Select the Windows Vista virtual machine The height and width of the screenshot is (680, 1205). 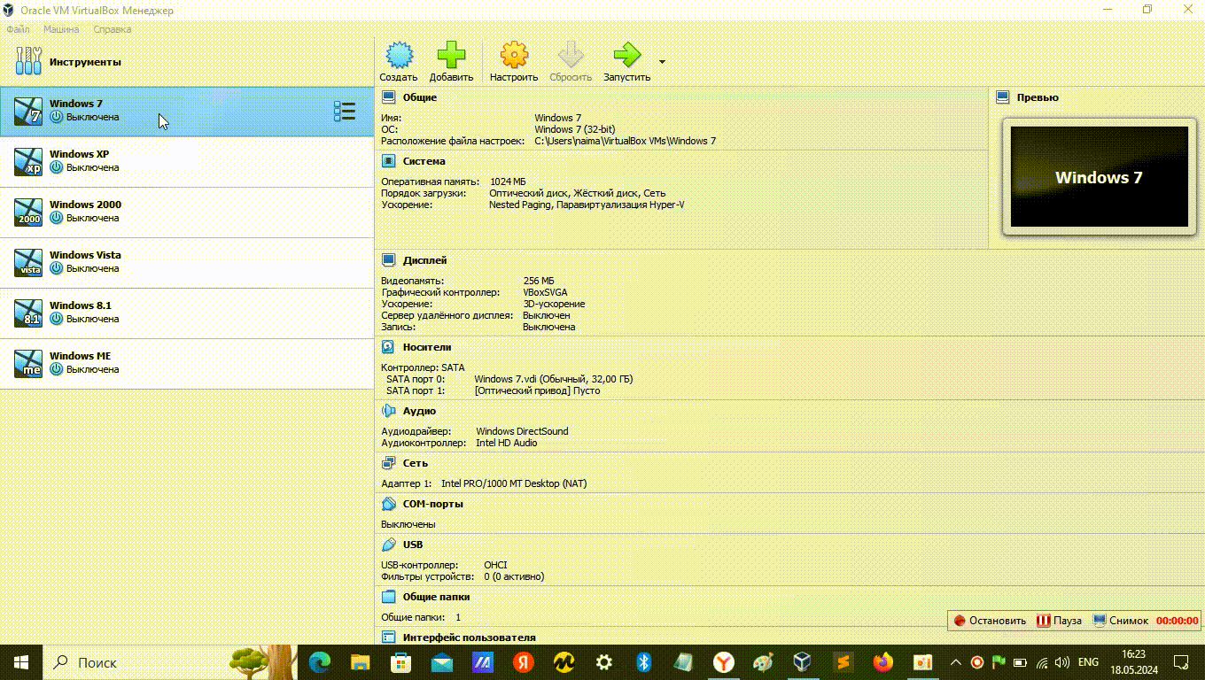point(187,263)
